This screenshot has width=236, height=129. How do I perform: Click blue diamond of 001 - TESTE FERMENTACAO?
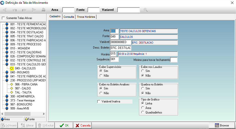click(7, 24)
